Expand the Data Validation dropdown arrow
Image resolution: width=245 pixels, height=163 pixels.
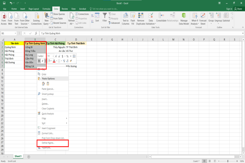tap(155, 24)
